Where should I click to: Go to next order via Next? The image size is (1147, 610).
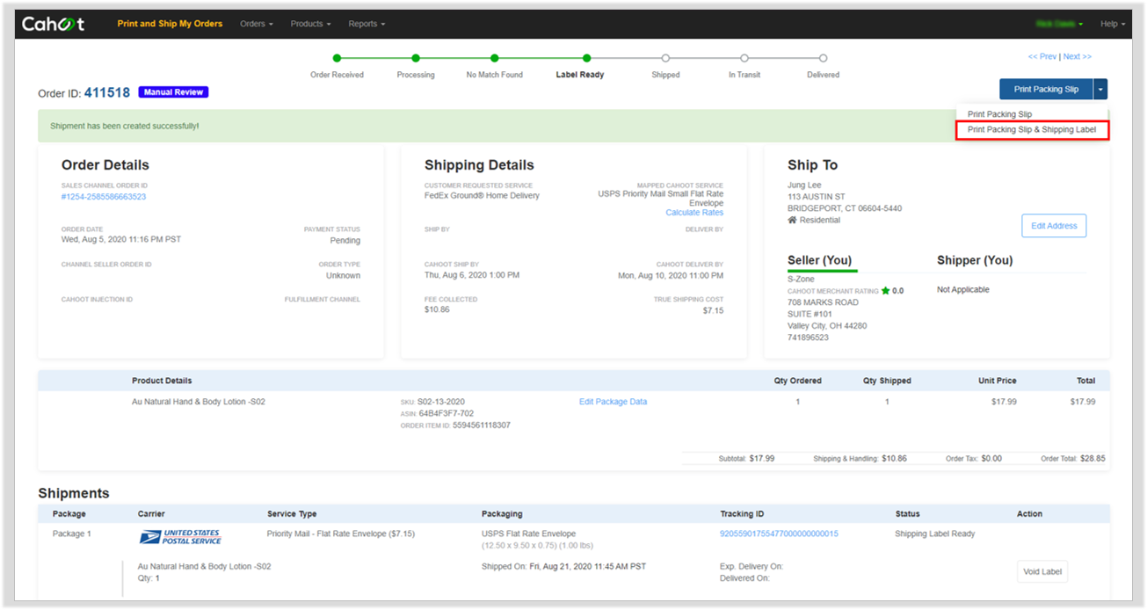tap(1077, 57)
